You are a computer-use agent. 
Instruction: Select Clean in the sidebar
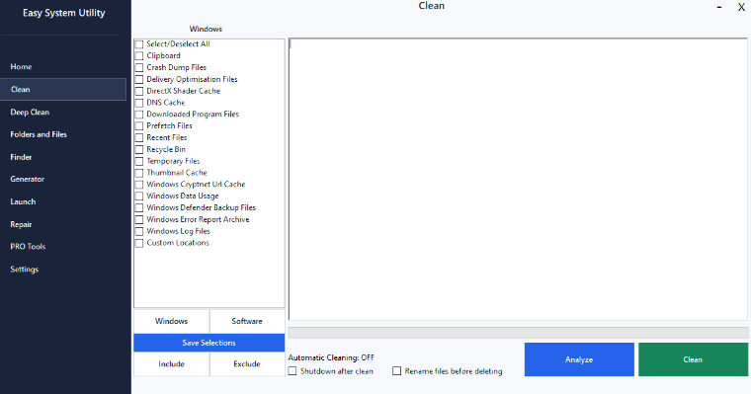(x=63, y=89)
